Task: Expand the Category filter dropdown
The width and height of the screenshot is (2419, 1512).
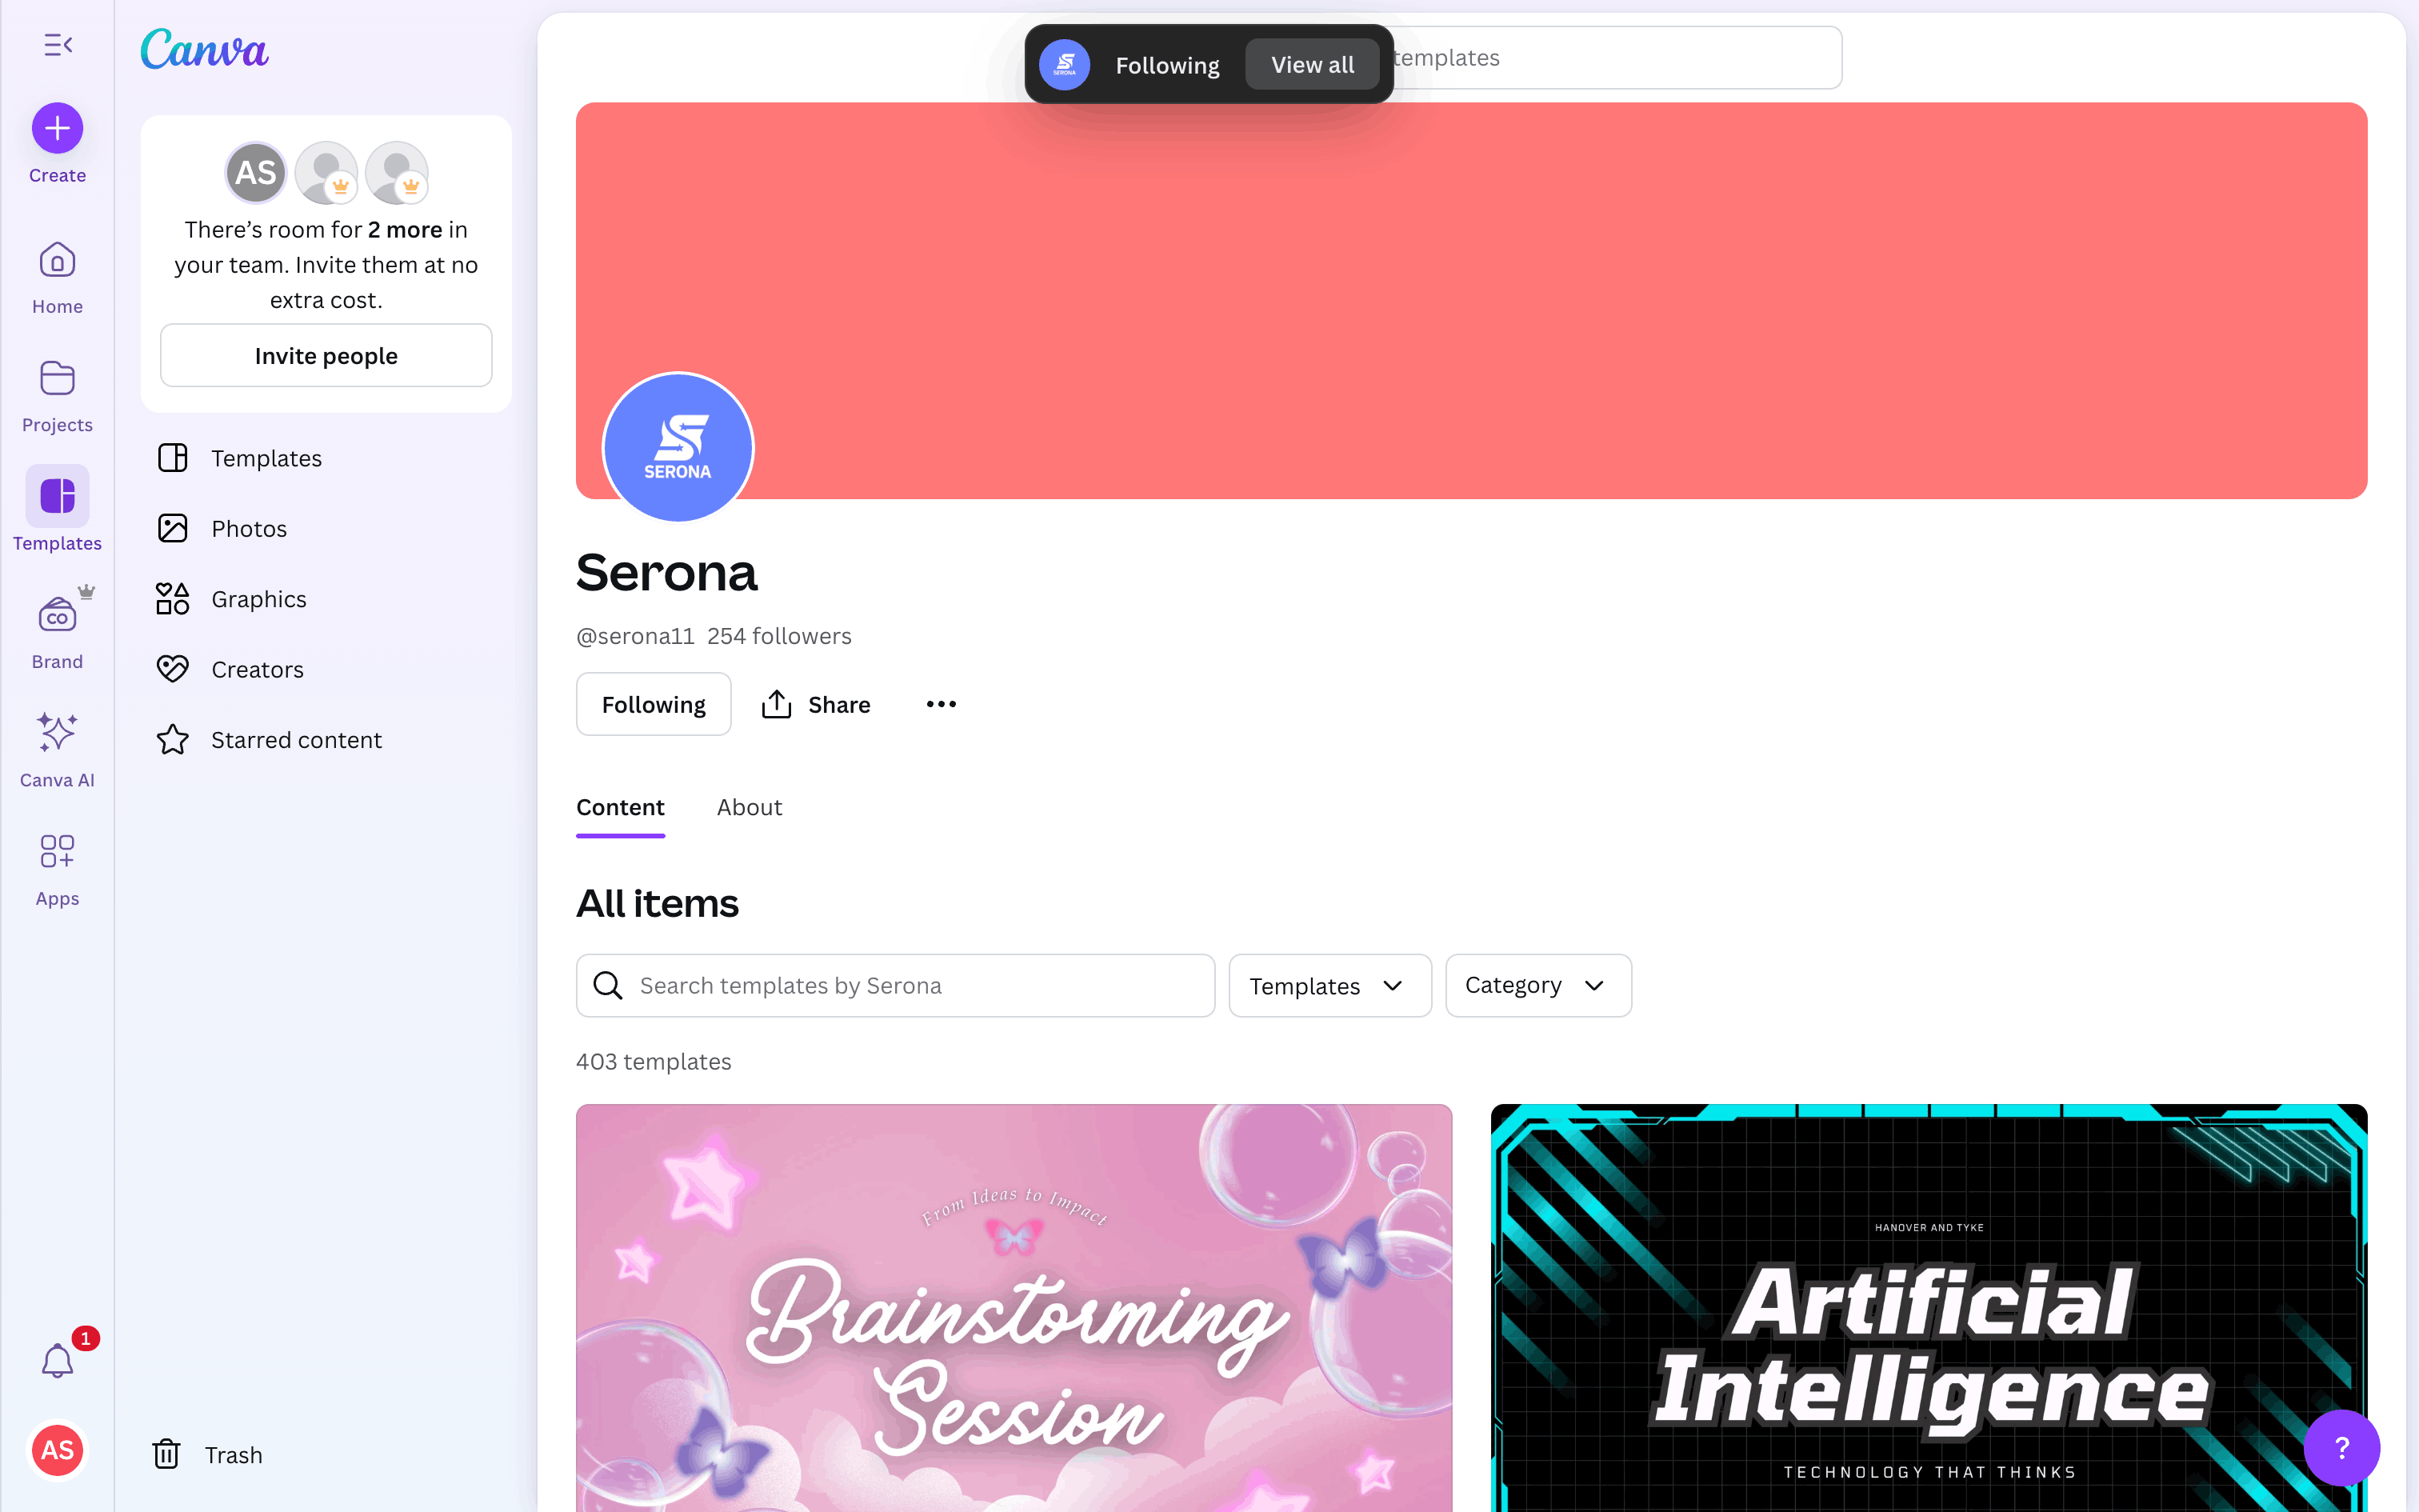Action: click(x=1538, y=985)
